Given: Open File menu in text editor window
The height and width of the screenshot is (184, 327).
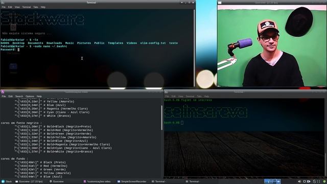Looking at the screenshot, I should click(x=4, y=97).
